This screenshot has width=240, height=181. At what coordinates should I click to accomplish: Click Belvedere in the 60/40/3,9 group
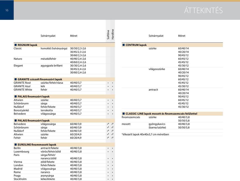(x=20, y=124)
